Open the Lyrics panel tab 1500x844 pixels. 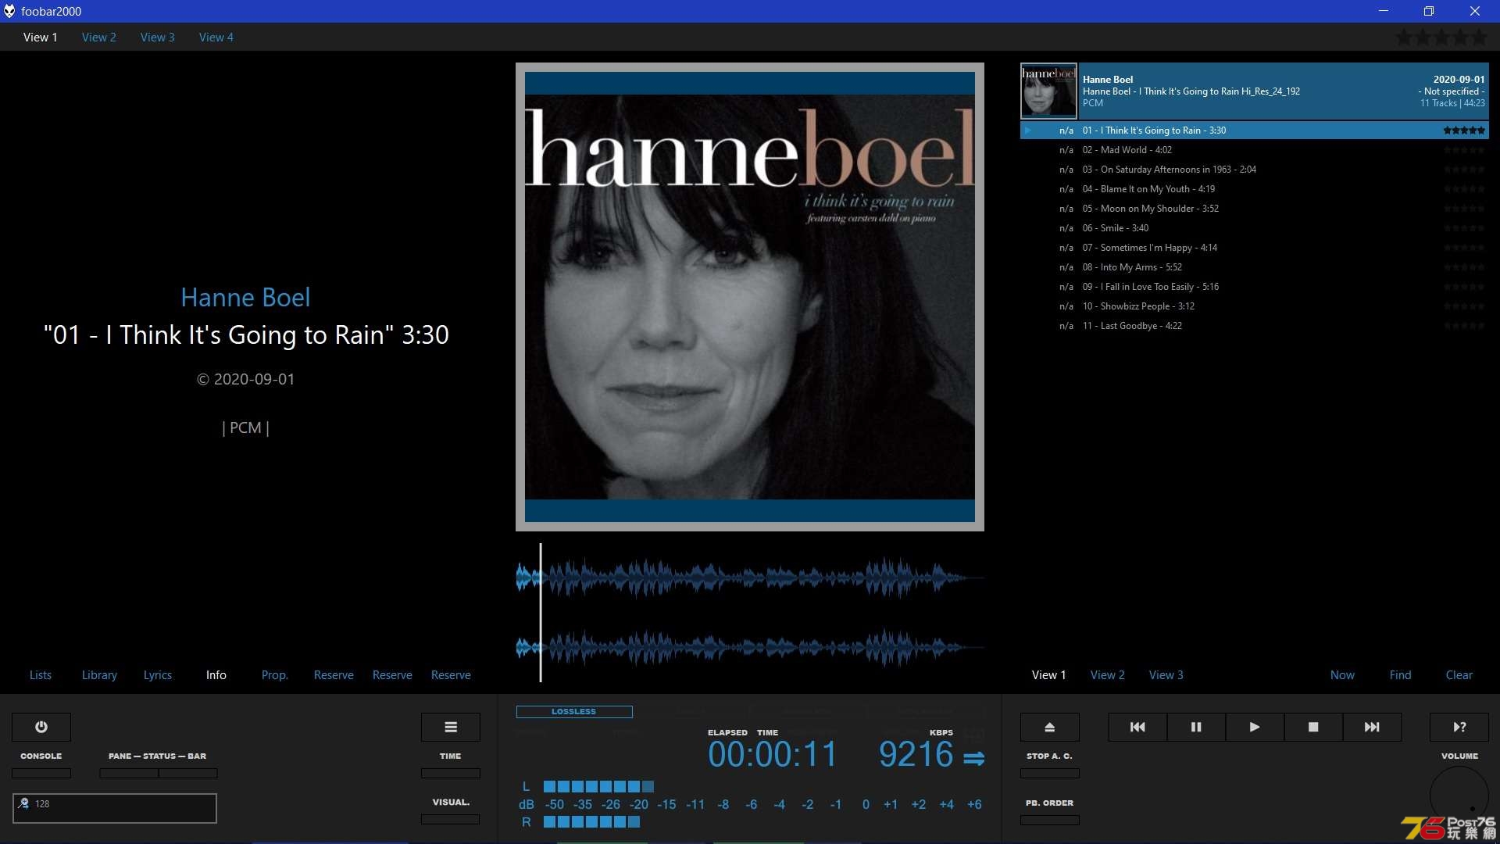(x=158, y=674)
